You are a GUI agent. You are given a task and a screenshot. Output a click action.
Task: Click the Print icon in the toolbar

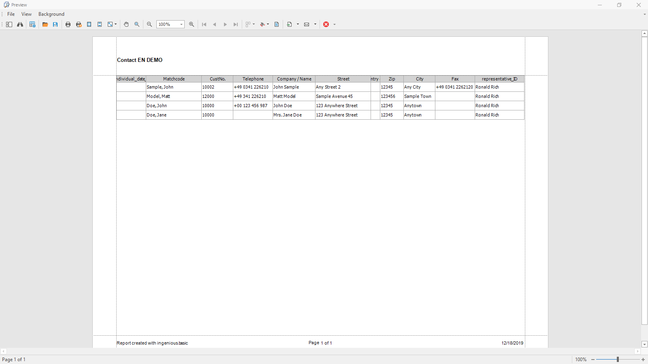tap(68, 24)
